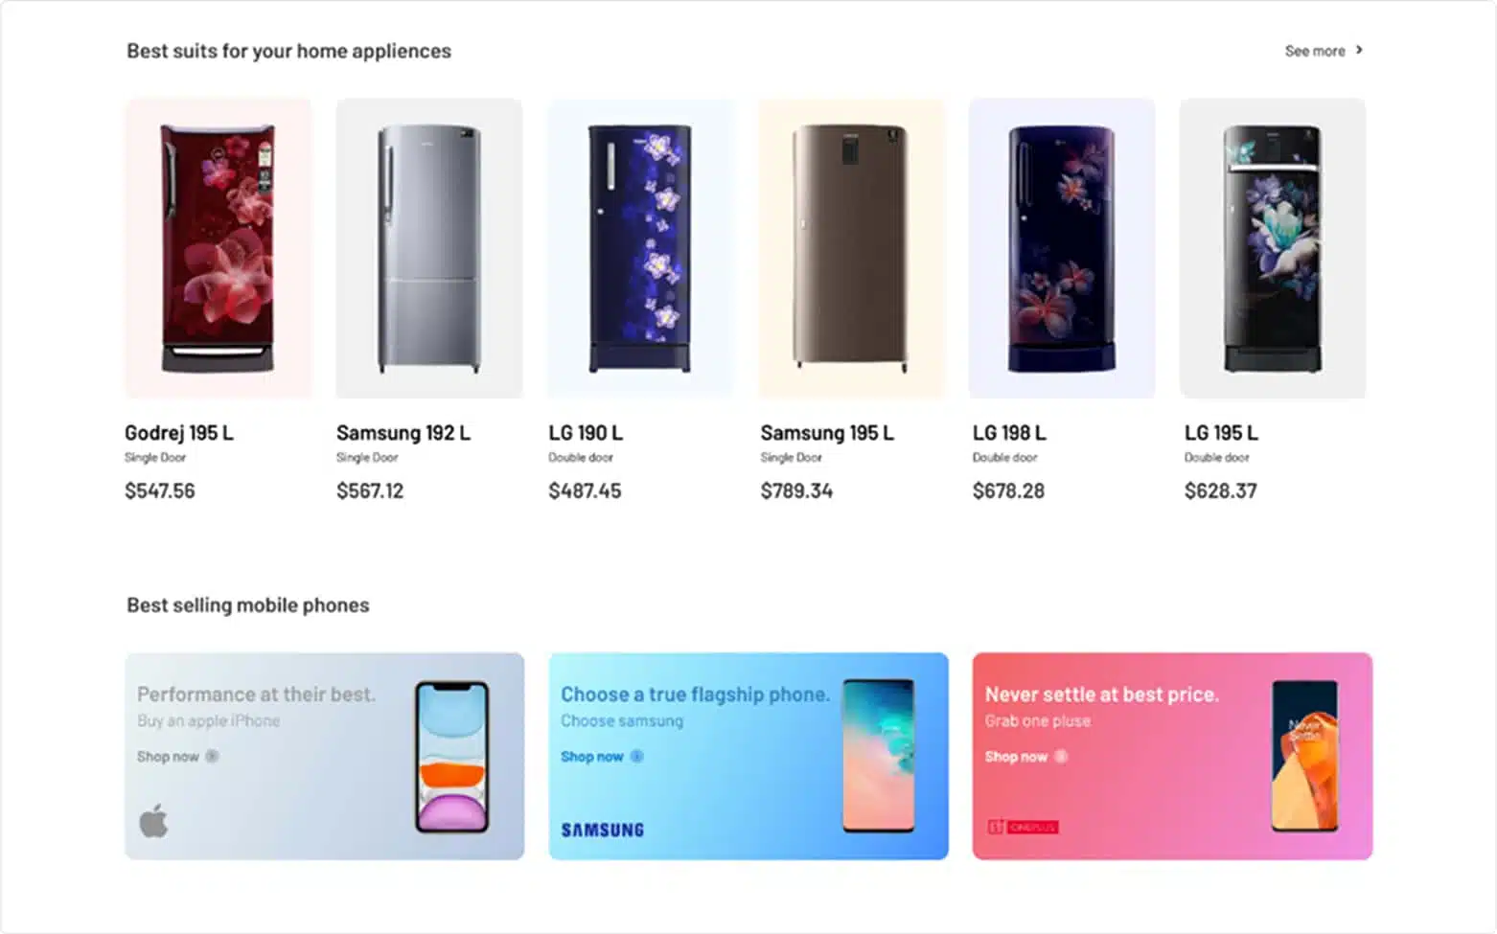Click the LG 198 L product title
1497x934 pixels.
[1009, 433]
